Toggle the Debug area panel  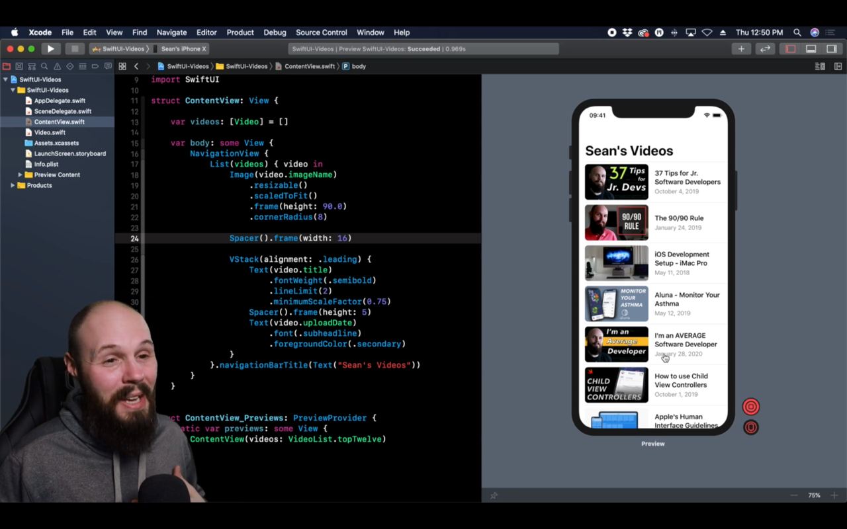click(x=811, y=49)
